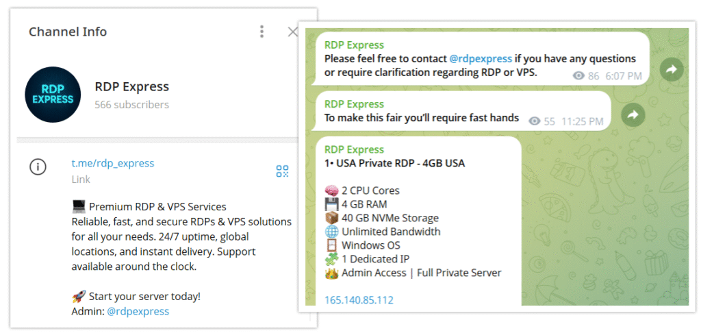Close the Channel Info panel

[x=292, y=32]
